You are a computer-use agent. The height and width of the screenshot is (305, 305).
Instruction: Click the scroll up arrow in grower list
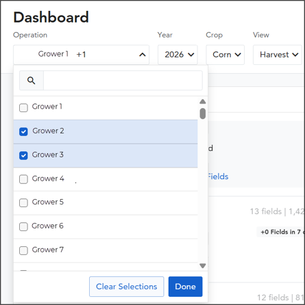tap(203, 102)
